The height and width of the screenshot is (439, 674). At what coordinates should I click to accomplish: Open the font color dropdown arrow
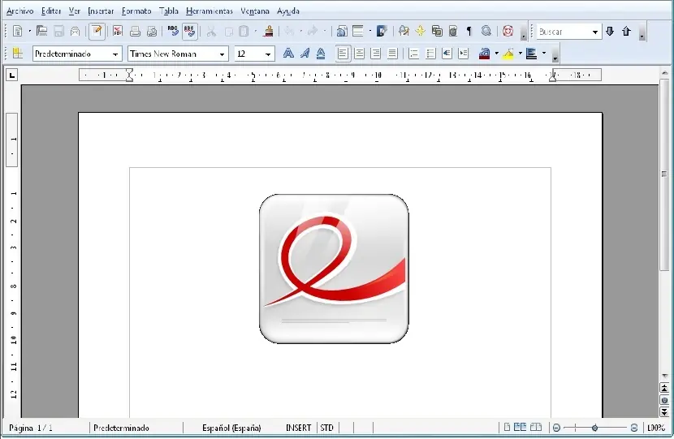[x=496, y=54]
